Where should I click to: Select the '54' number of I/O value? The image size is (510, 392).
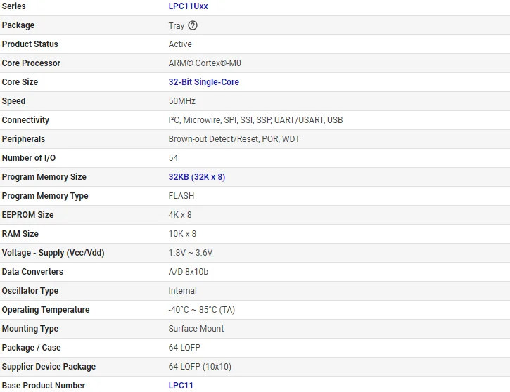click(173, 158)
